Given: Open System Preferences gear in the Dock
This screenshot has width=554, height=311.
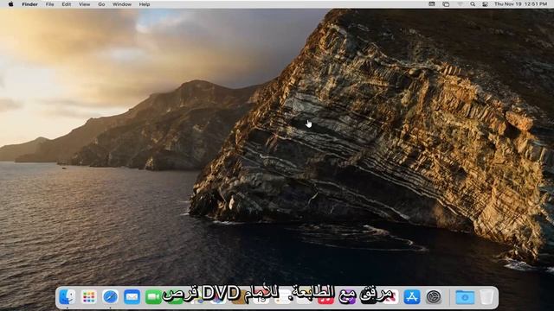Looking at the screenshot, I should (x=434, y=297).
